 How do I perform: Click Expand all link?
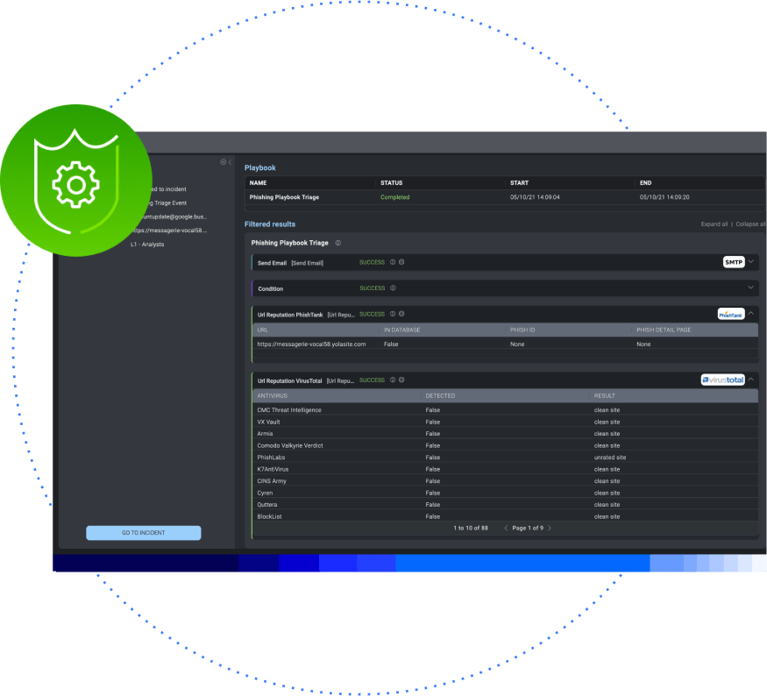click(714, 224)
